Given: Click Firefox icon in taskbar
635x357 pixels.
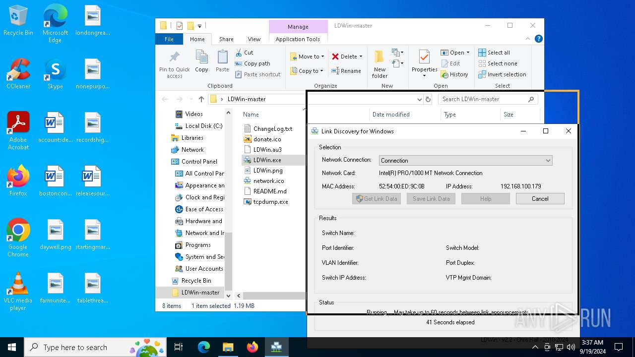Looking at the screenshot, I should tap(253, 347).
